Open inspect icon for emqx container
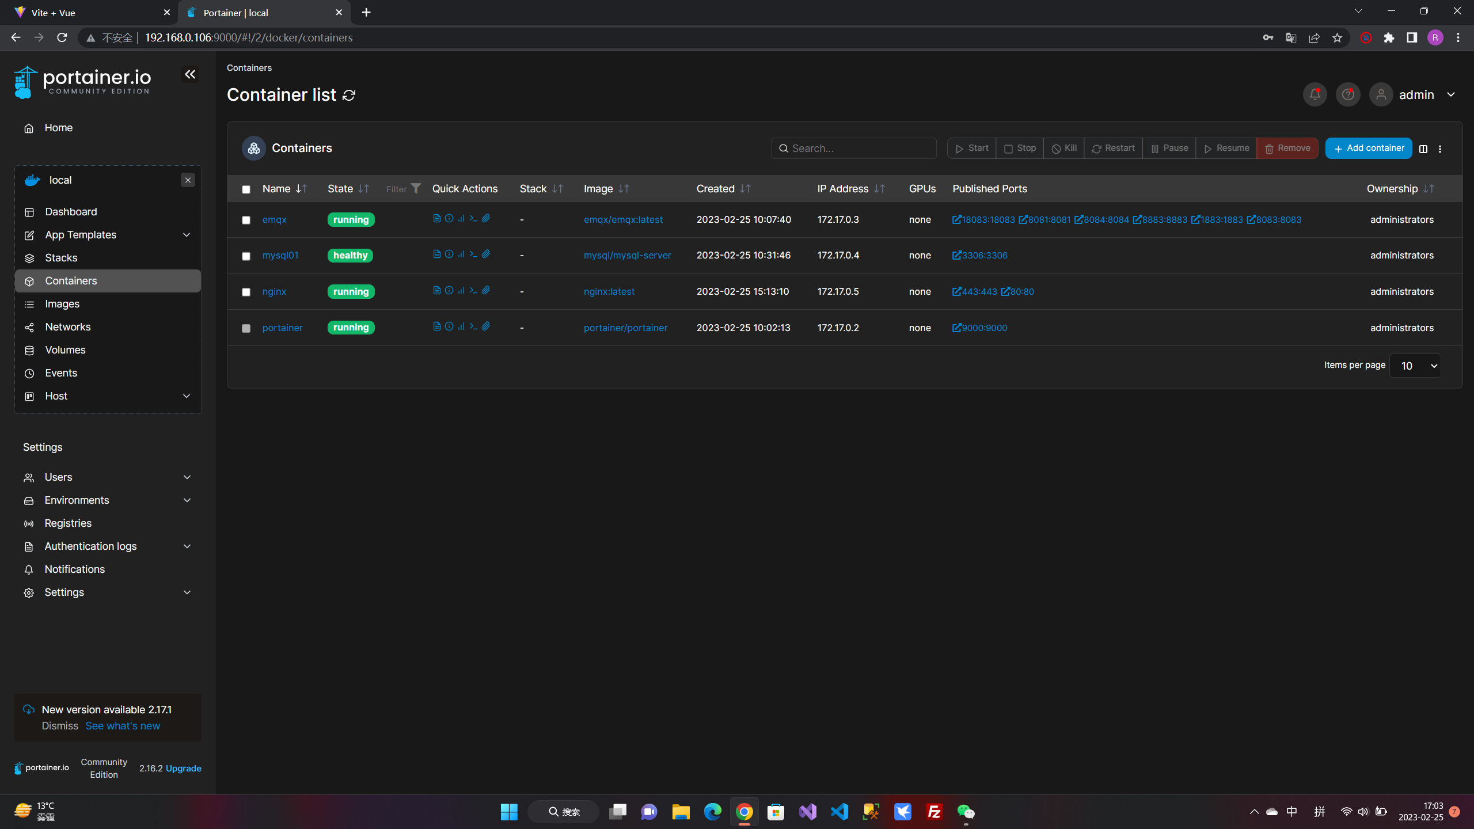This screenshot has width=1474, height=829. [449, 218]
